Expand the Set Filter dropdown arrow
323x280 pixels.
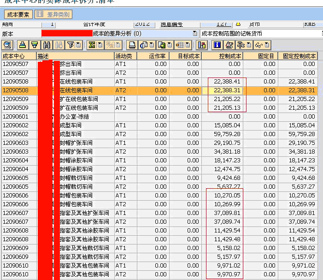point(78,45)
